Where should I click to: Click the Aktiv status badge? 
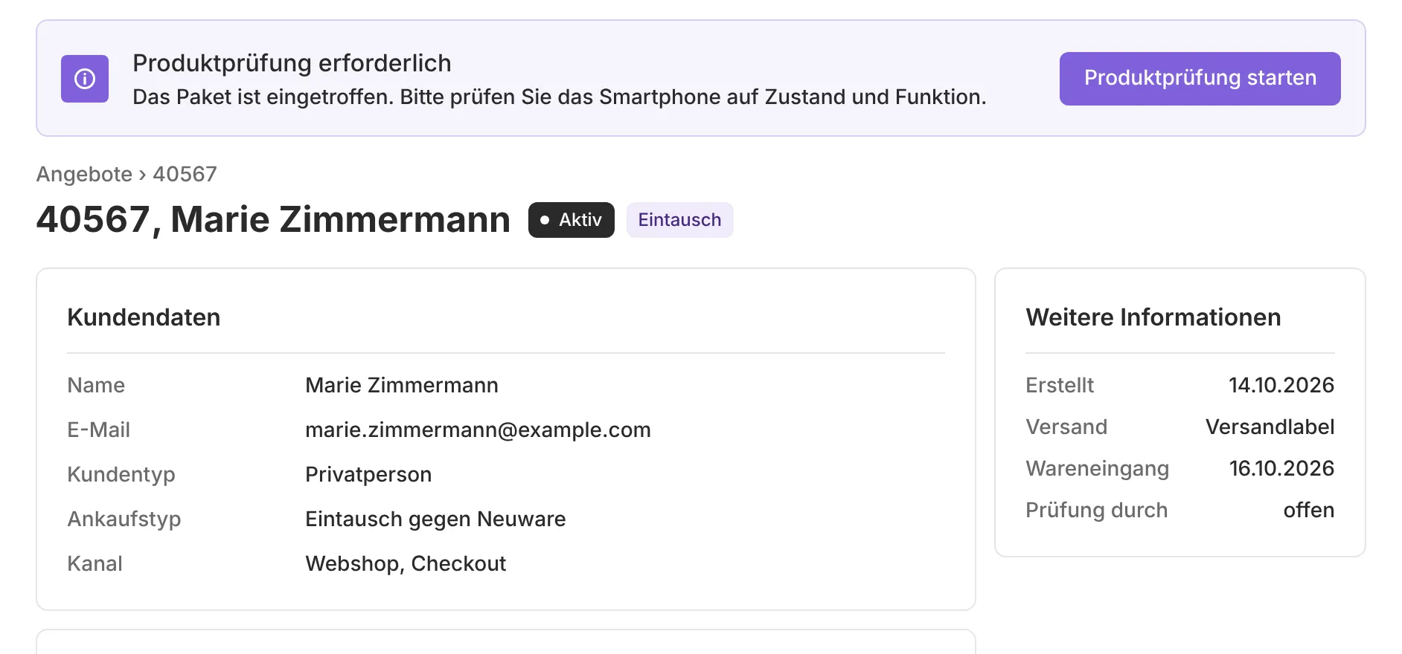[x=572, y=220]
